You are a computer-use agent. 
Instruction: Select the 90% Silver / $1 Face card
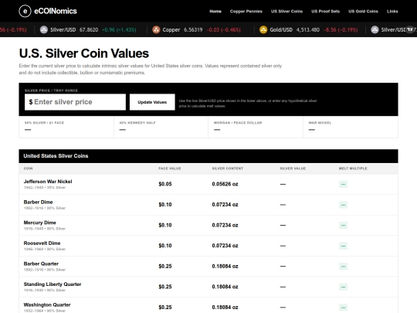[66, 127]
